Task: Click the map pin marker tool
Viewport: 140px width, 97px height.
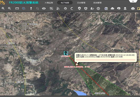Action: [x=31, y=8]
